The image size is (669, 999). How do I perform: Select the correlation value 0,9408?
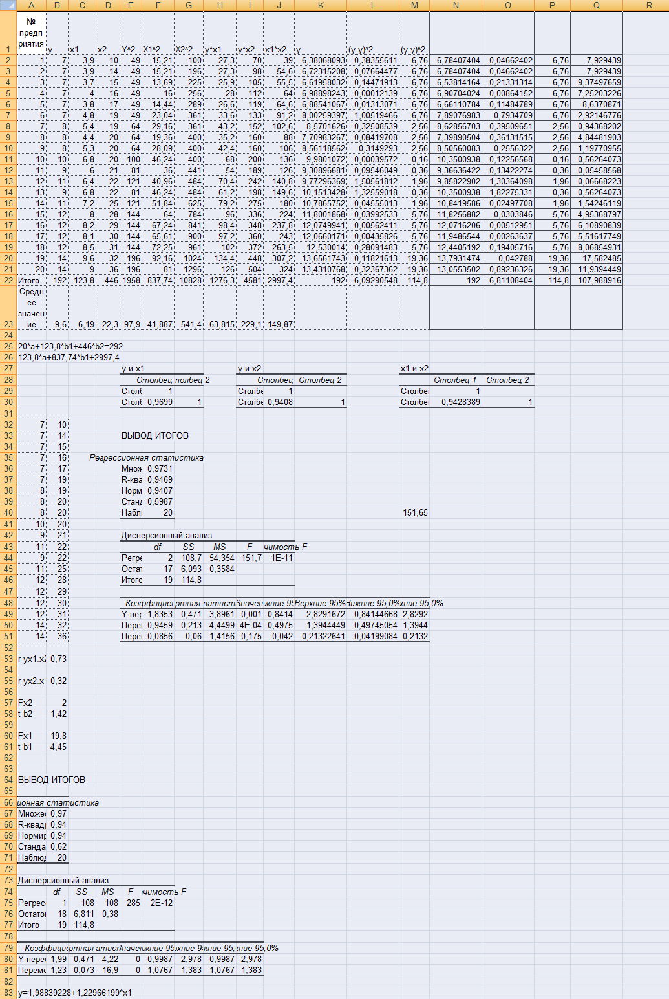tap(279, 402)
